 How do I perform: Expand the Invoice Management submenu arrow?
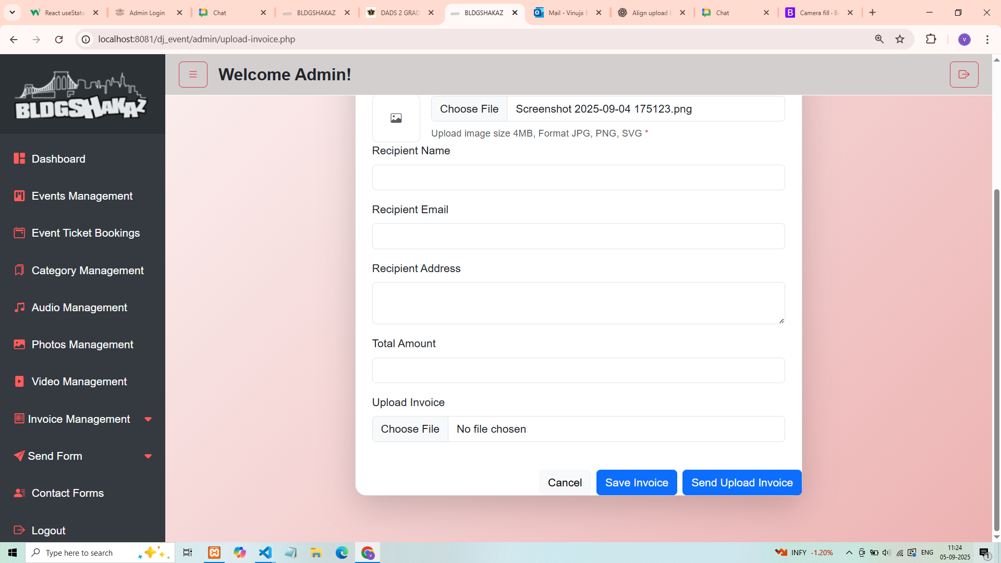pos(148,419)
